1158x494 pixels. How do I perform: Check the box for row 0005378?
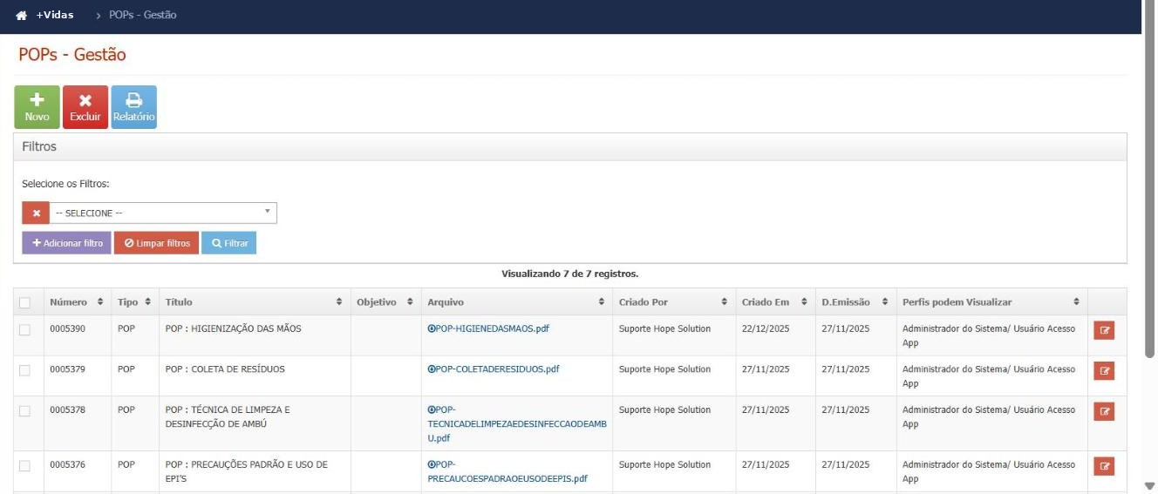(x=24, y=411)
